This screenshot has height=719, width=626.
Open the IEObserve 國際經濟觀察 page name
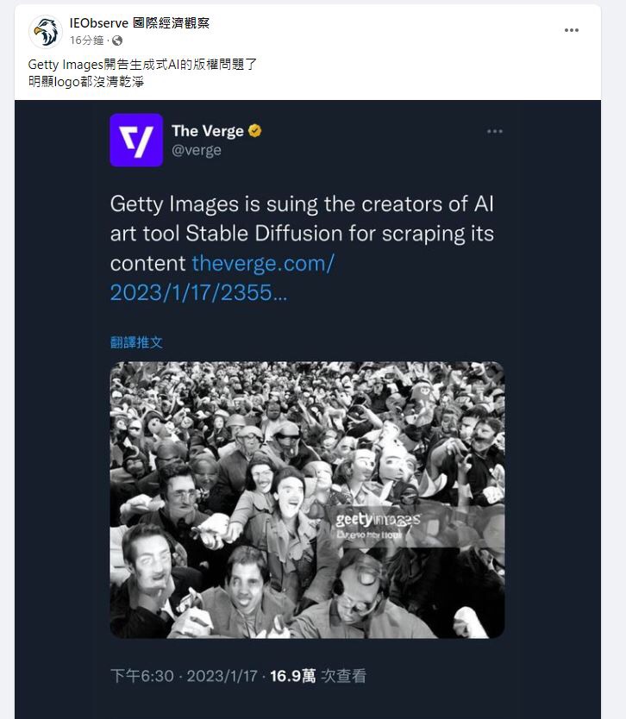140,23
